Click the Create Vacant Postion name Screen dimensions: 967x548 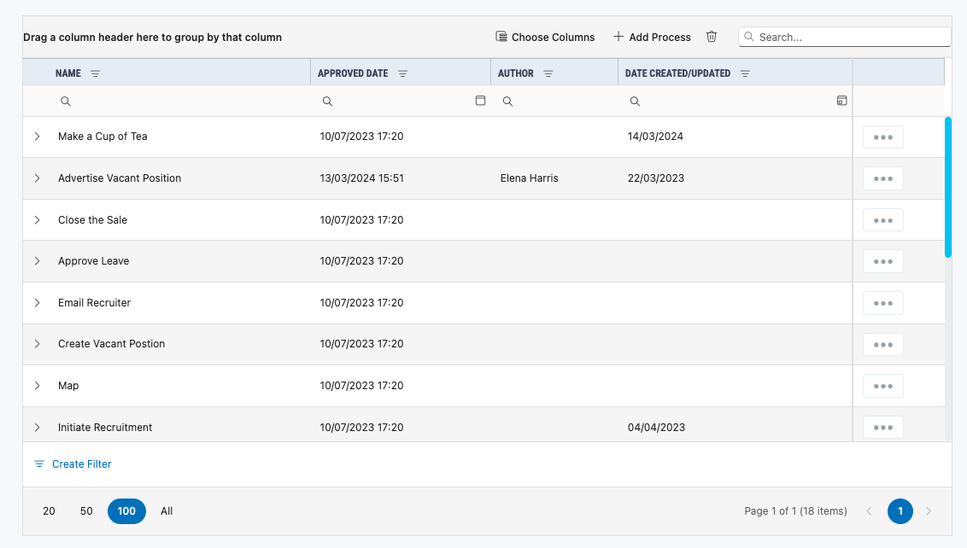(112, 344)
